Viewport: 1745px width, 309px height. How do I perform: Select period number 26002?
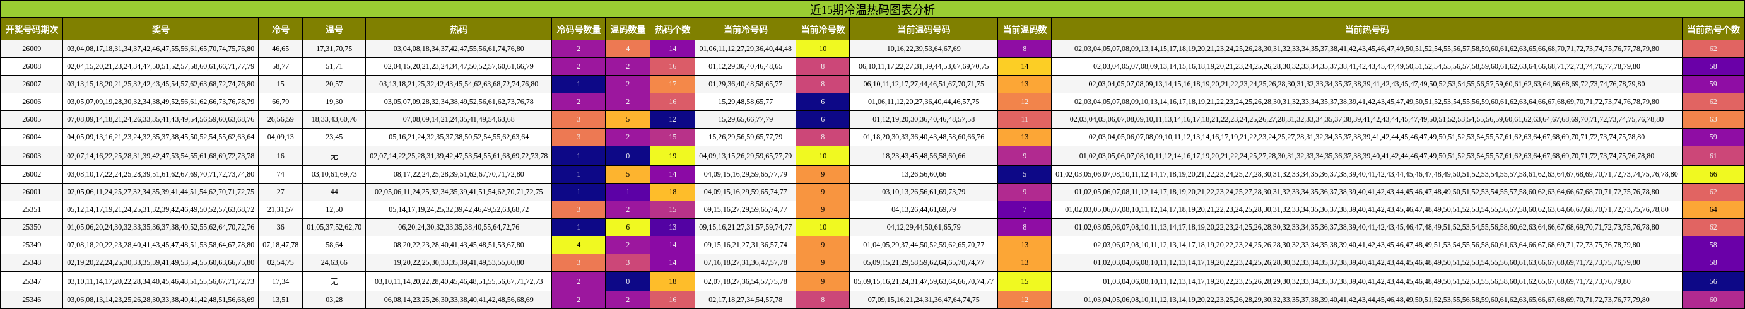click(31, 174)
